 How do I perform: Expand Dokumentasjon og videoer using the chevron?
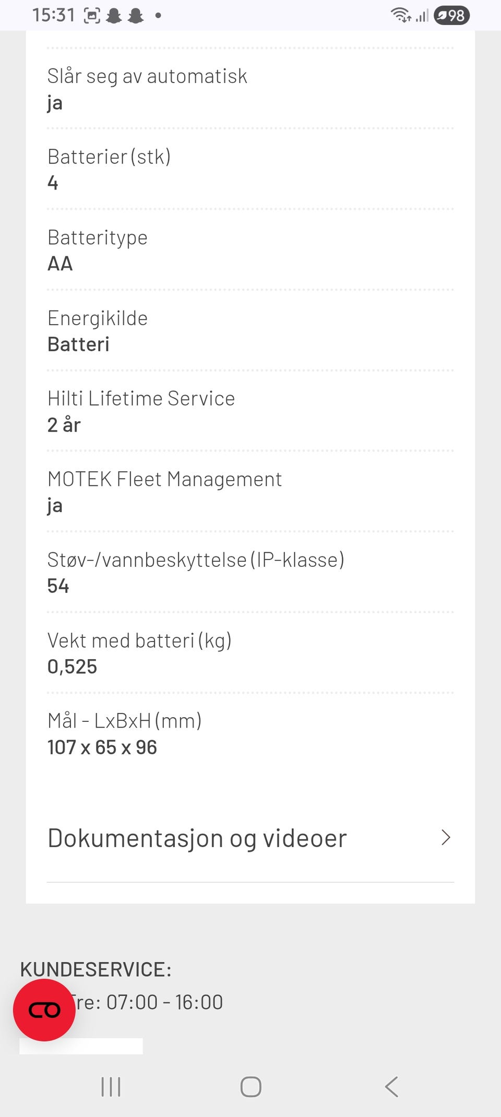[445, 838]
